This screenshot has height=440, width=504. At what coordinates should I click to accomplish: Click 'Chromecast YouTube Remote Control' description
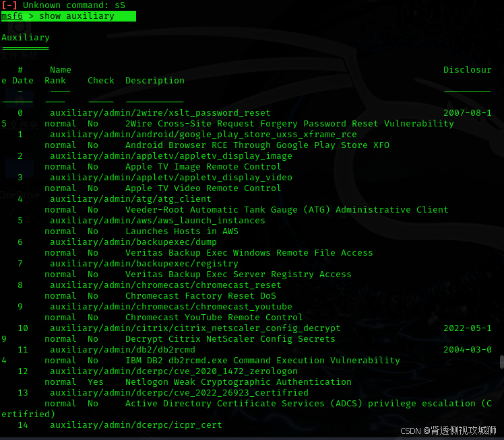coord(214,318)
